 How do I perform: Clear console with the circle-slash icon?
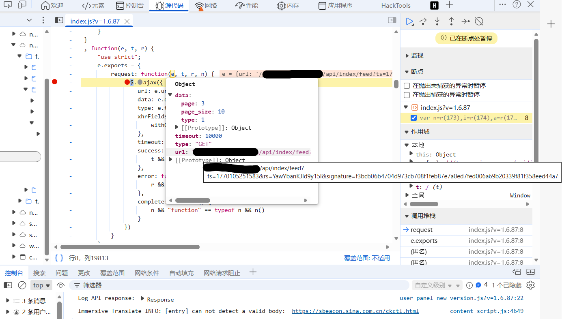click(22, 285)
